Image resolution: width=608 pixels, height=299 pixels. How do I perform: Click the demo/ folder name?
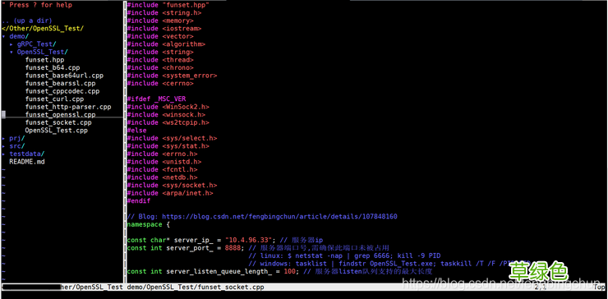19,36
